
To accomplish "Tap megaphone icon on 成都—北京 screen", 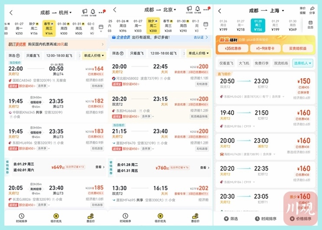I will (189, 10).
